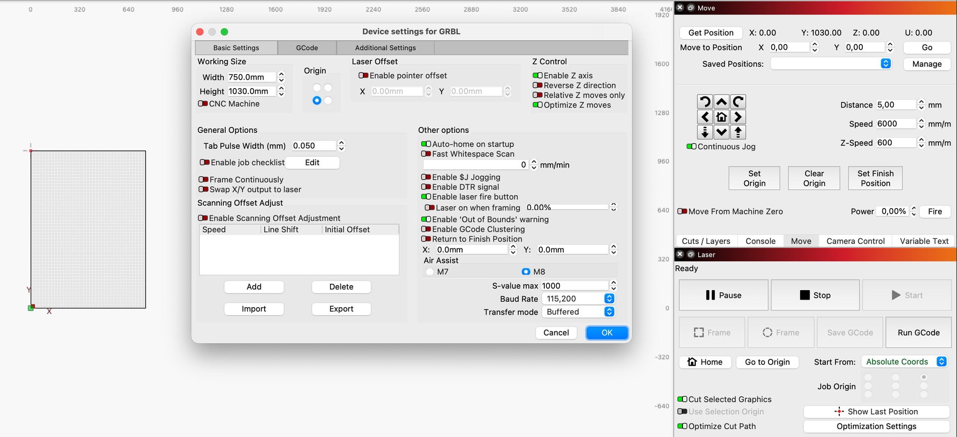Click the jog up arrow icon
Viewport: 957px width, 437px height.
(x=721, y=102)
